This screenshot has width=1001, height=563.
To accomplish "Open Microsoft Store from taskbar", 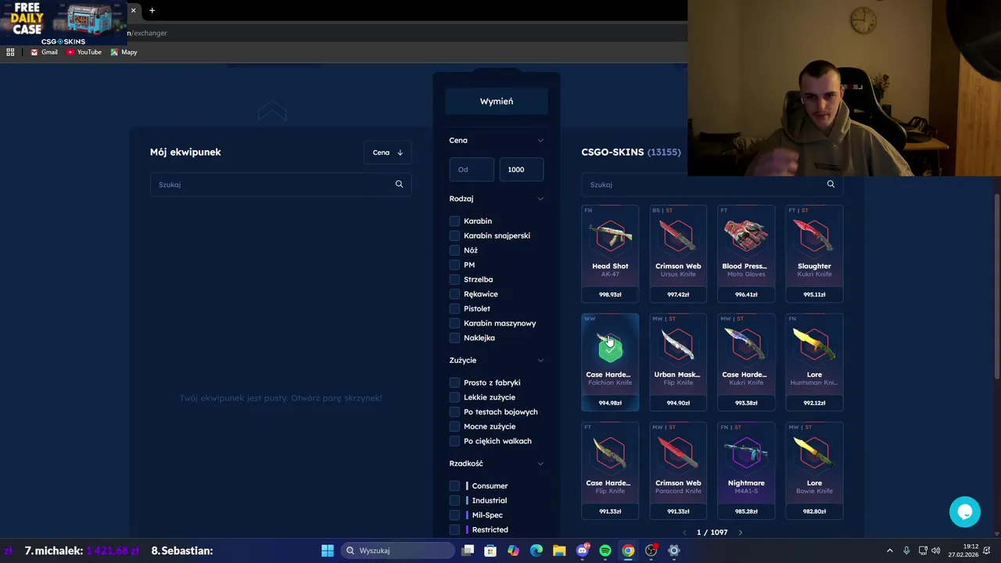I will coord(490,550).
